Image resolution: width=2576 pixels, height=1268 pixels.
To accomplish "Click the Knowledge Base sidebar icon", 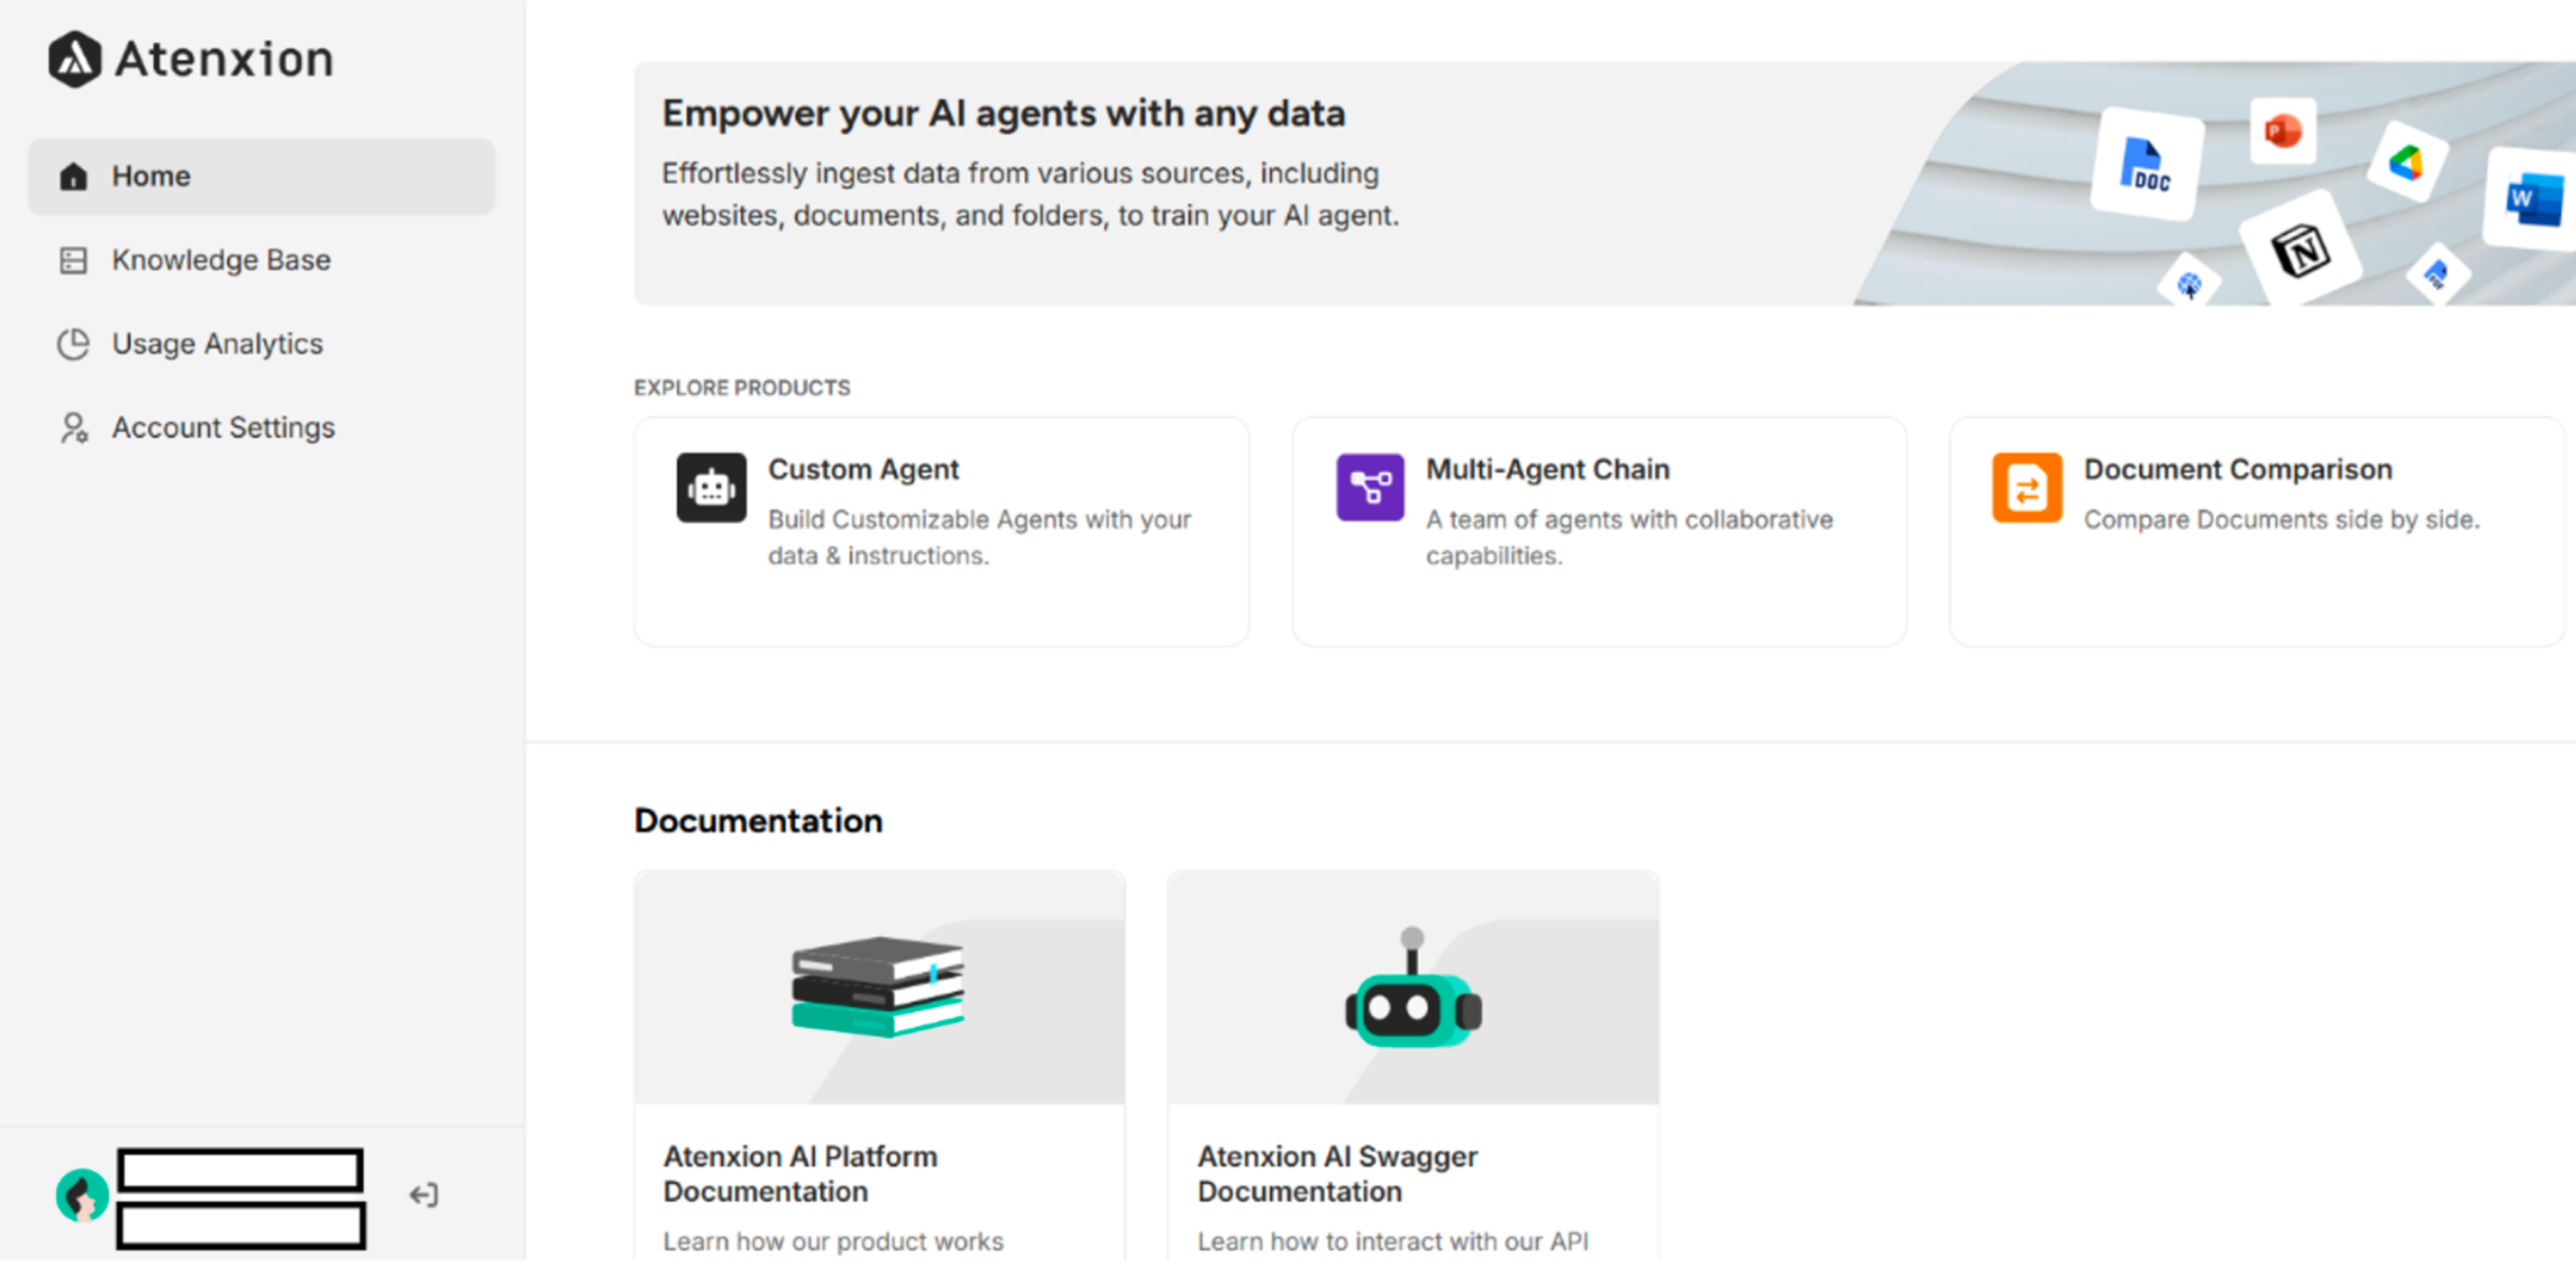I will pyautogui.click(x=73, y=261).
